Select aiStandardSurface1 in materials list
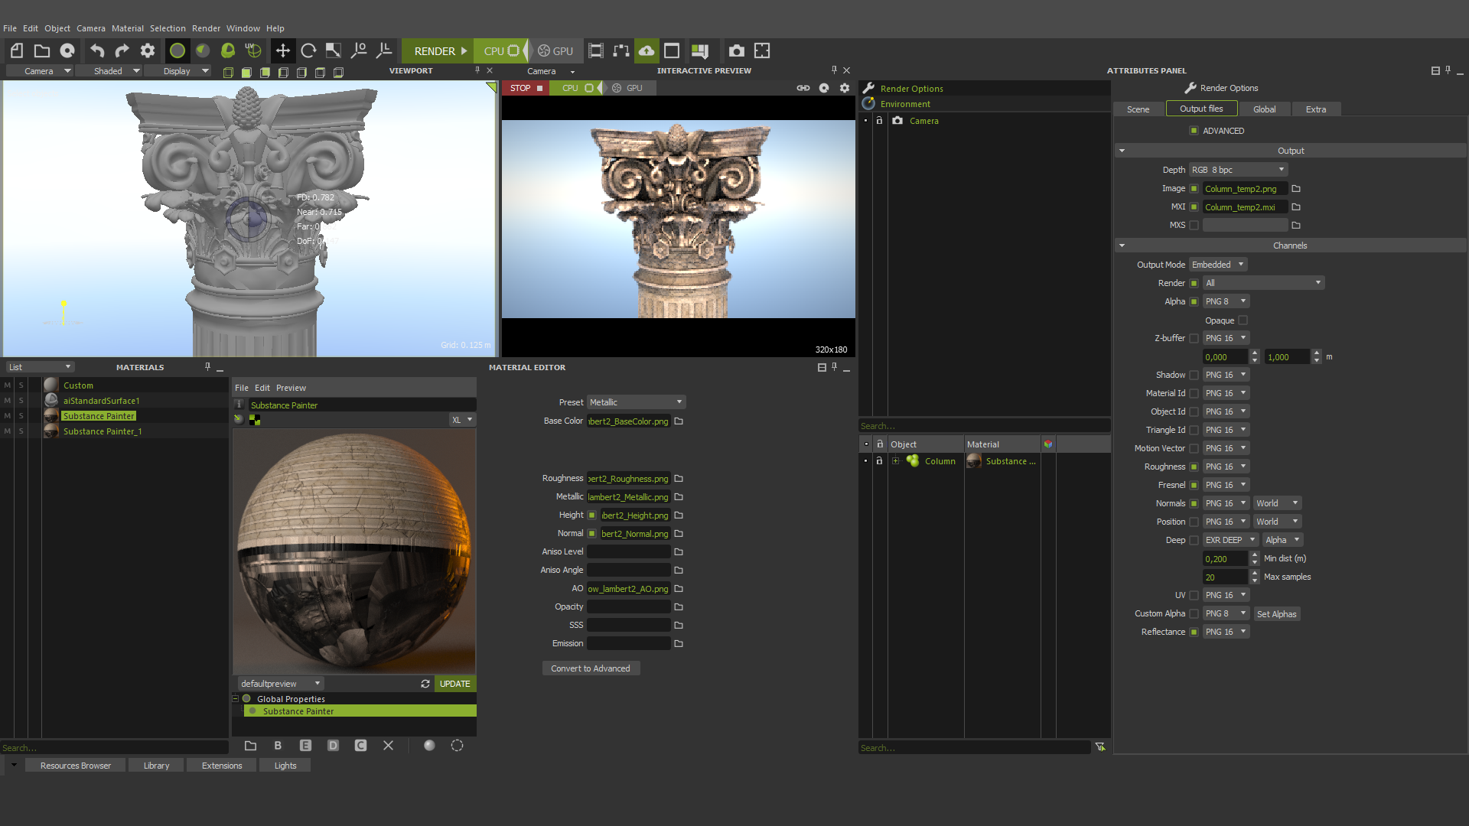Screen dimensions: 1469x826 (x=101, y=401)
